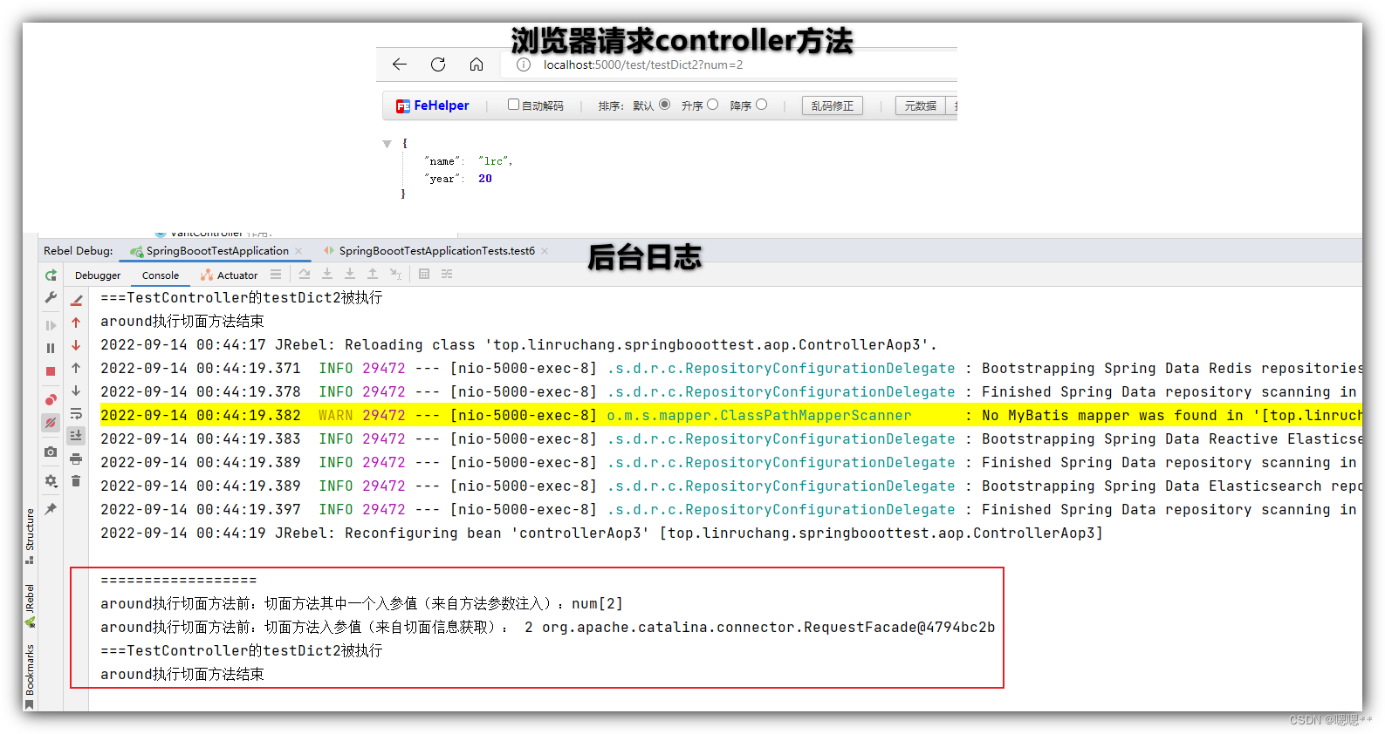Enable the 自动解码 checkbox
Viewport: 1385px width, 734px height.
[x=513, y=105]
